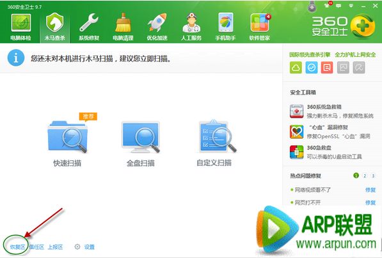
Task: Open 恢复区 recovery zone link
Action: (x=17, y=247)
